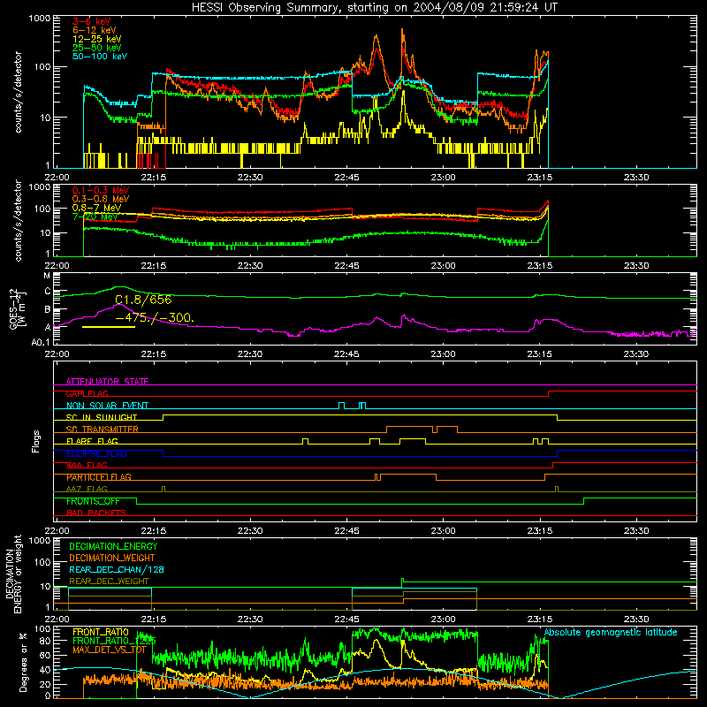Click the 0.1-0.3 MeV legend label

pos(101,190)
